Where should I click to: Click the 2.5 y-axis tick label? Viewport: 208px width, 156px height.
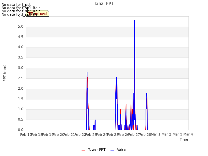point(20,78)
